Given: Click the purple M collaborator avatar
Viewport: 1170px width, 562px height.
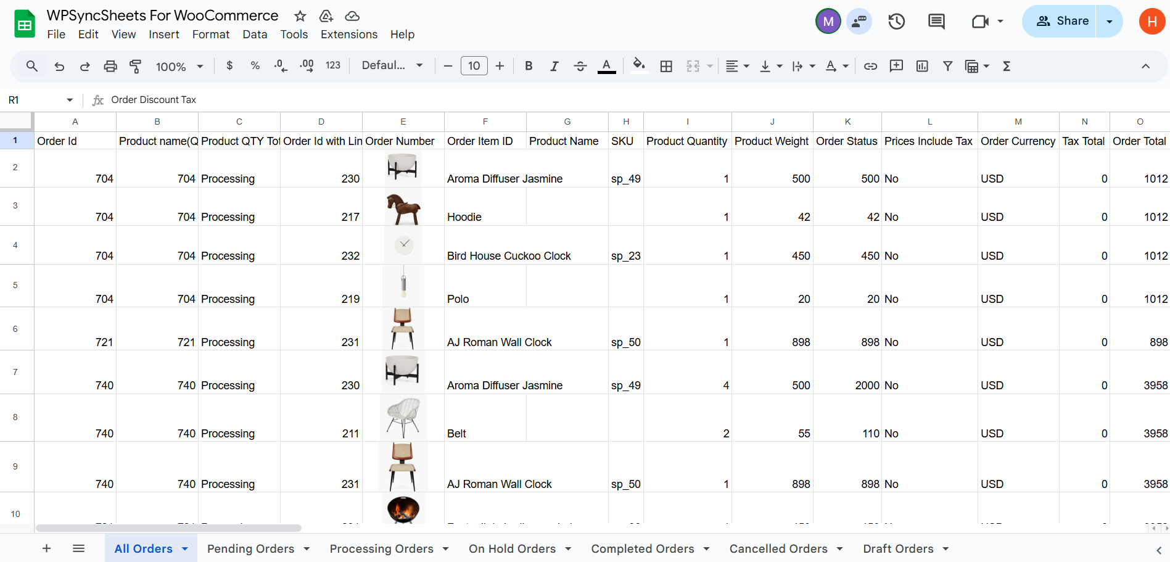Looking at the screenshot, I should coord(828,22).
